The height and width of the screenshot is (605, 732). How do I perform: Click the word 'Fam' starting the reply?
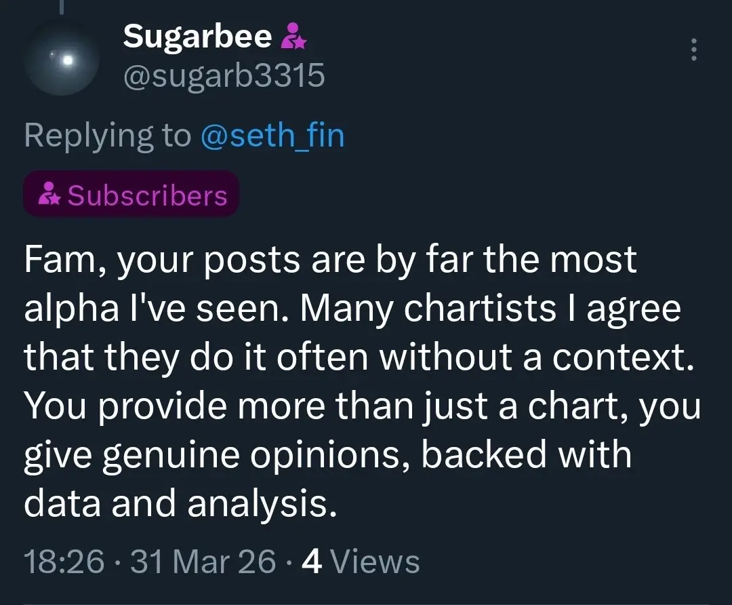coord(61,260)
